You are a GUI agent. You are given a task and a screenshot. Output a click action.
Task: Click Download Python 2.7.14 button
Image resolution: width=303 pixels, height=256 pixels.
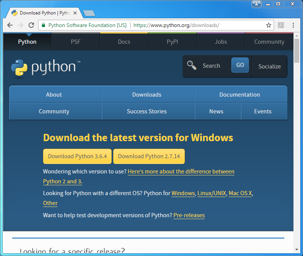(149, 156)
